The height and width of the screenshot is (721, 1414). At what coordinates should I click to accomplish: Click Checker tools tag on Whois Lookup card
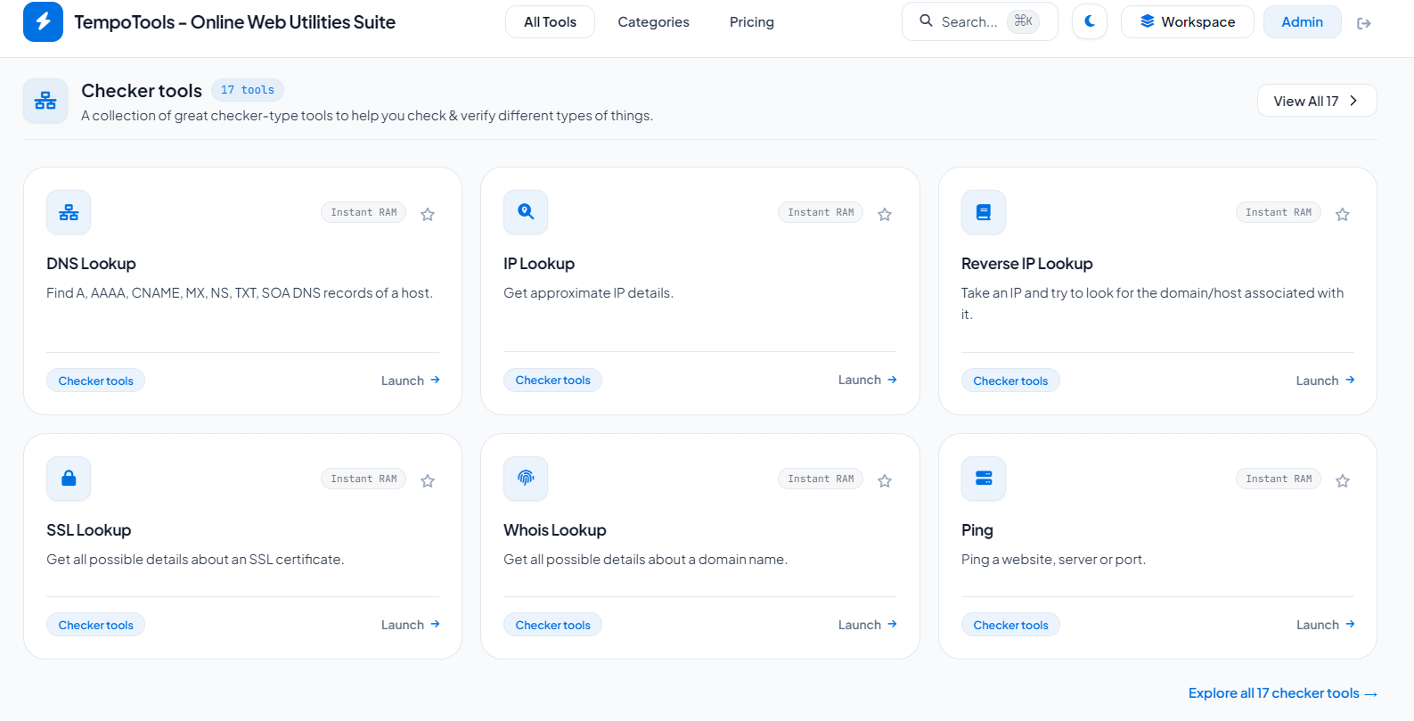coord(552,625)
